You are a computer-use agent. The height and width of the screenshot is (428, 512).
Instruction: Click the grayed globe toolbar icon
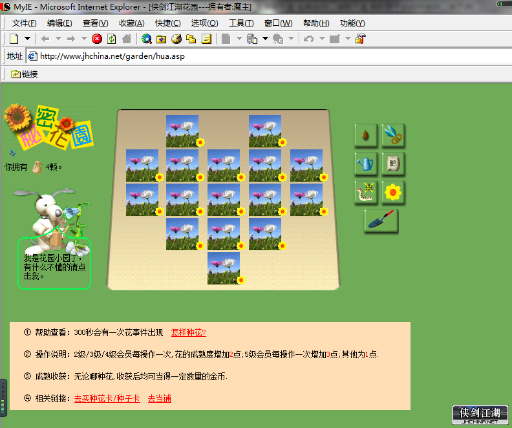[x=278, y=39]
